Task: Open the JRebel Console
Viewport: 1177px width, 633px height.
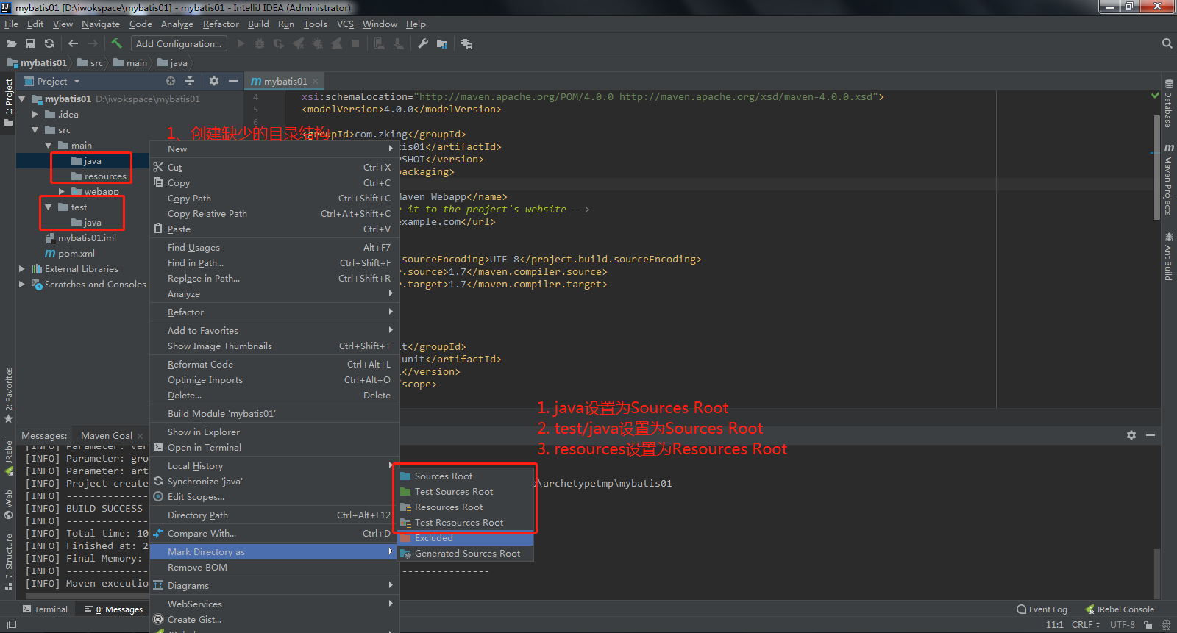Action: (1120, 609)
